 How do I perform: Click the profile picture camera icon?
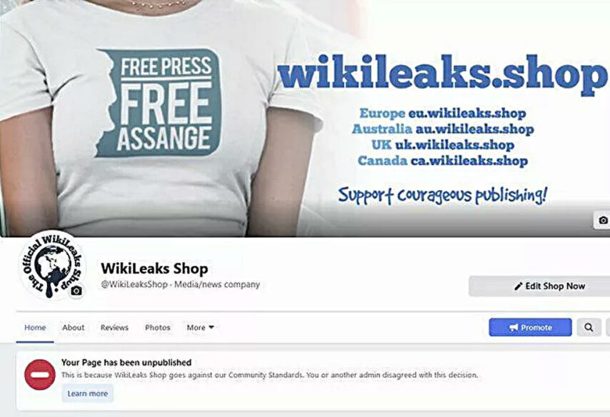(76, 291)
